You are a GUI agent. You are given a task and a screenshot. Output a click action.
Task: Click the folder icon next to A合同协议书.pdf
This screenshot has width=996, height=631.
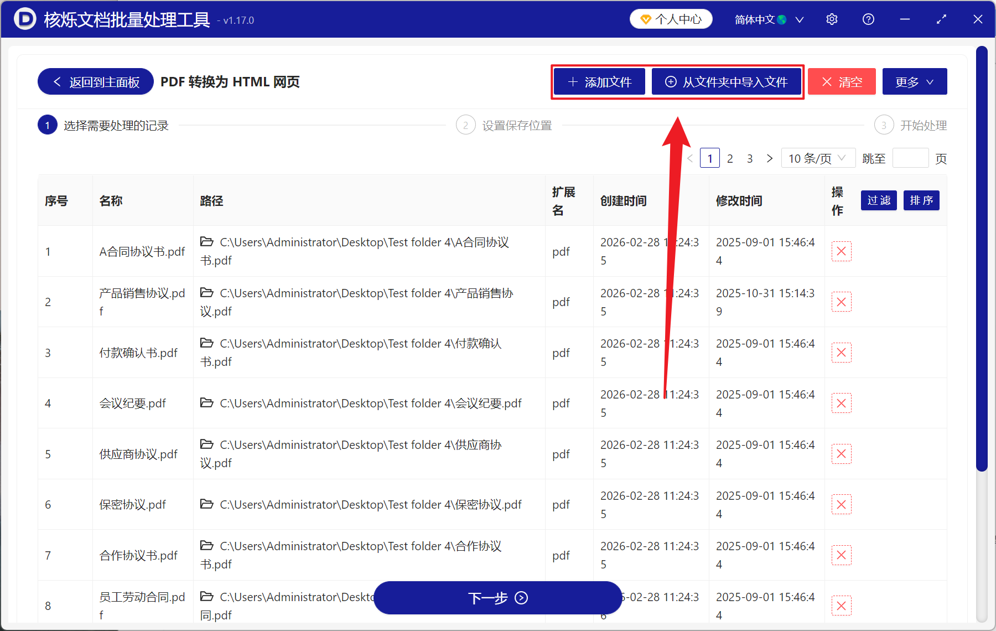[206, 242]
